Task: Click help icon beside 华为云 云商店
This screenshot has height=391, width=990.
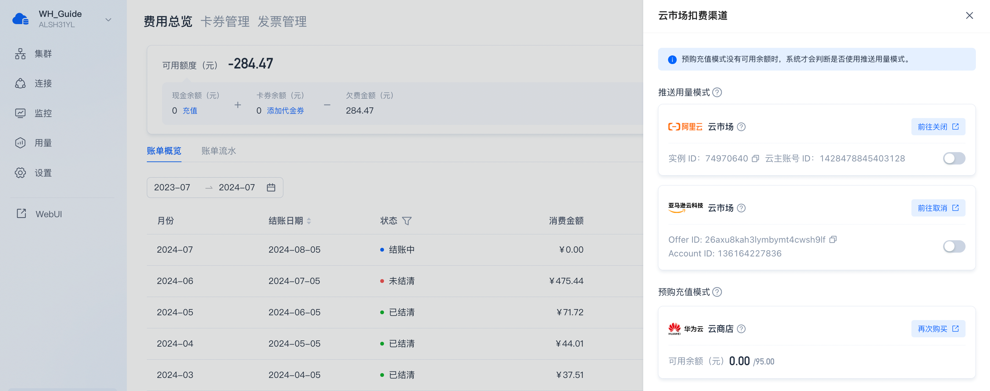Action: coord(741,329)
